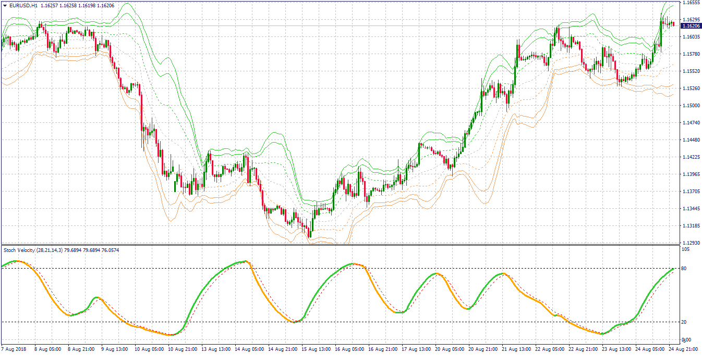
Task: Click time axis label 14 Aug 05:00
Action: 249,350
